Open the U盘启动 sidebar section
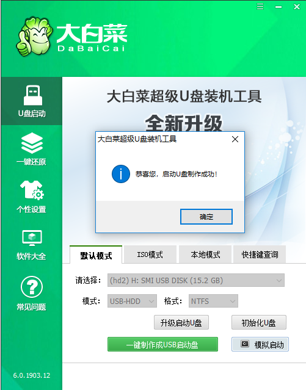The image size is (306, 390). [x=32, y=101]
